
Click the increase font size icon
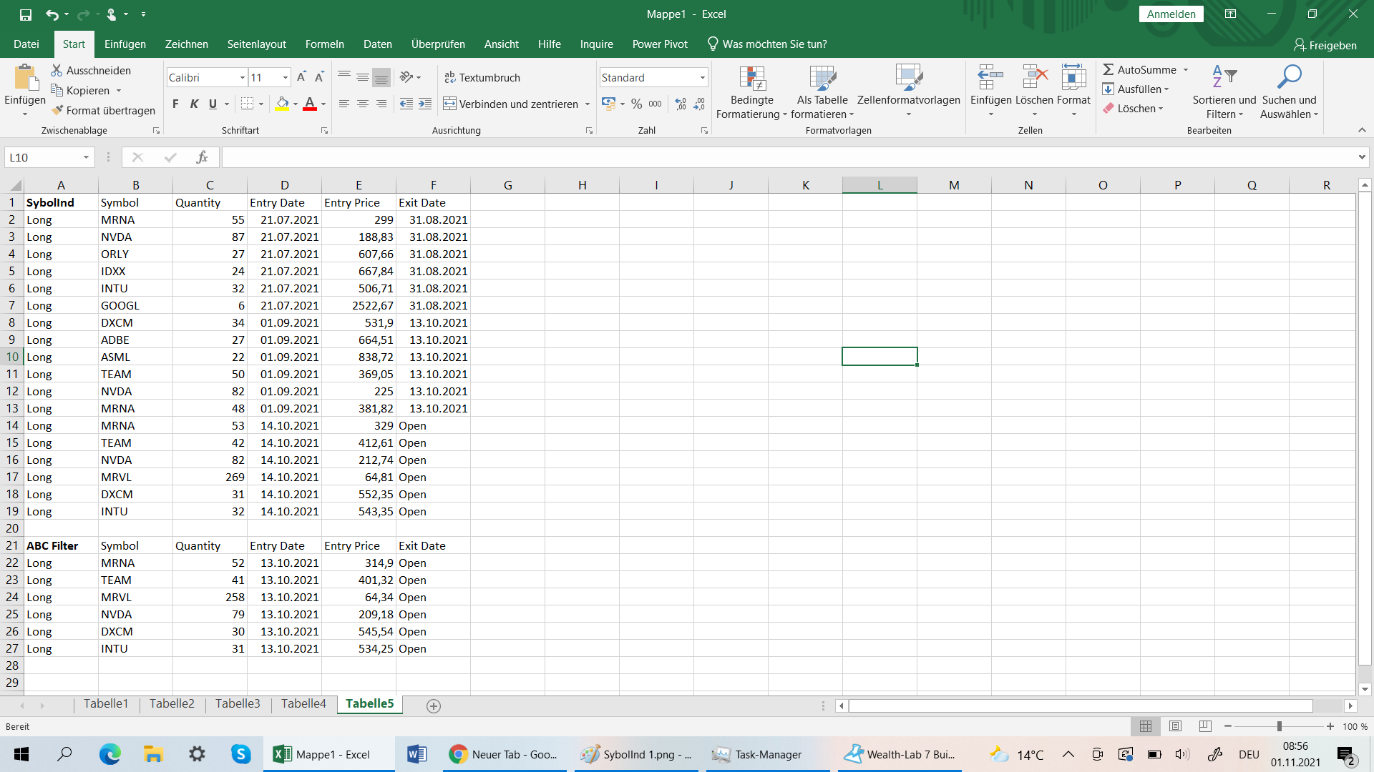(x=301, y=77)
